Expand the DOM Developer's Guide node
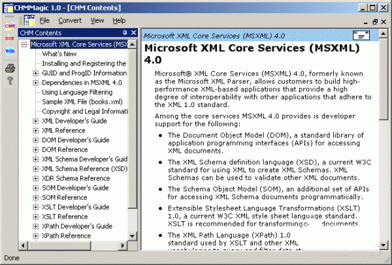 point(36,140)
